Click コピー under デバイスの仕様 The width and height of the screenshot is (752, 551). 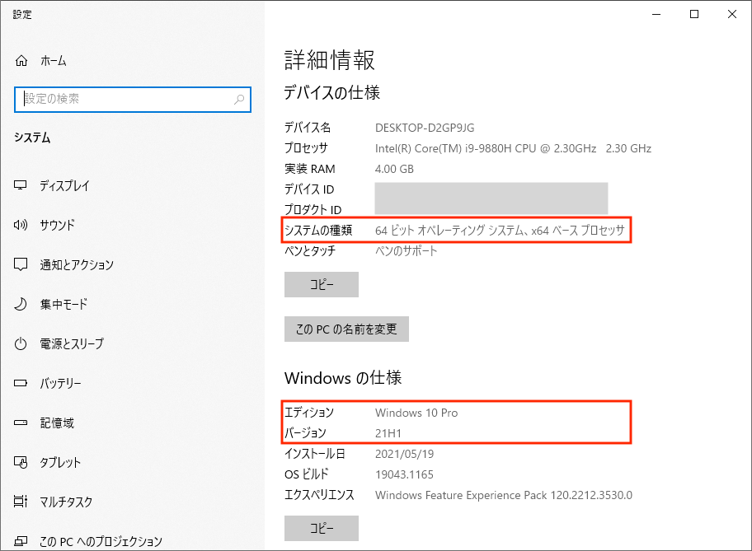[321, 284]
